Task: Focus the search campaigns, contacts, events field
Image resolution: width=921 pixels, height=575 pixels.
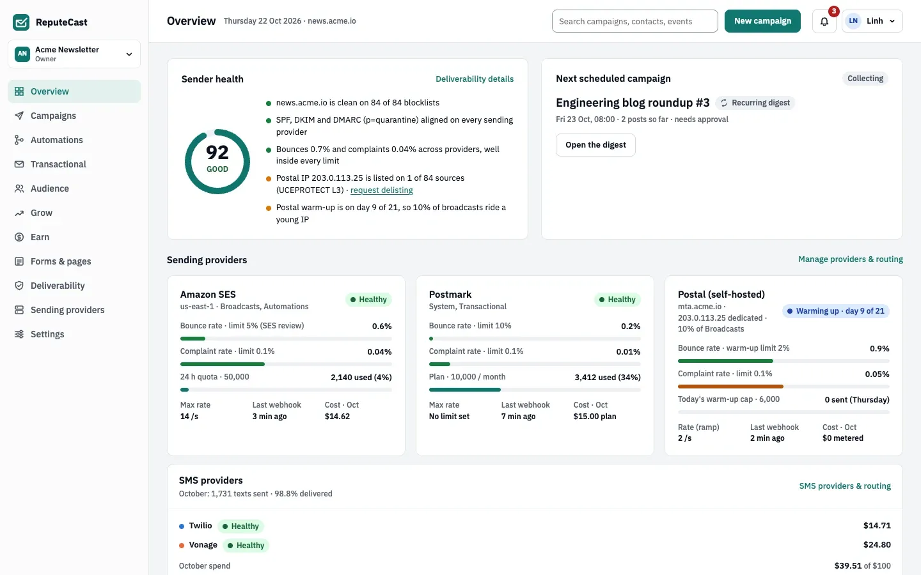Action: point(635,21)
